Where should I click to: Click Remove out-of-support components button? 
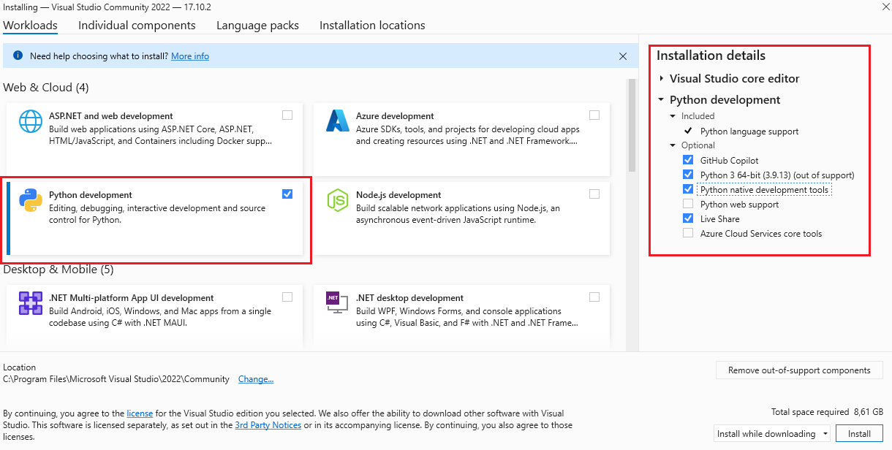click(799, 370)
